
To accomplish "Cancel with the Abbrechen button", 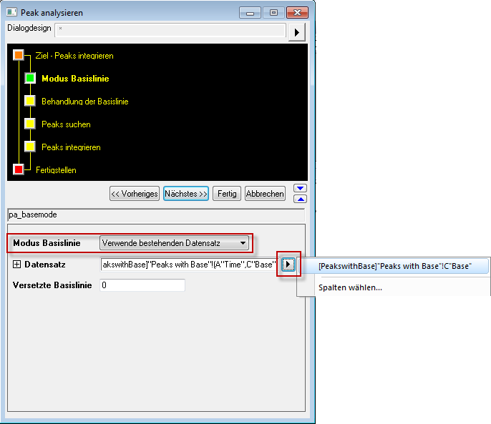I will [x=265, y=194].
